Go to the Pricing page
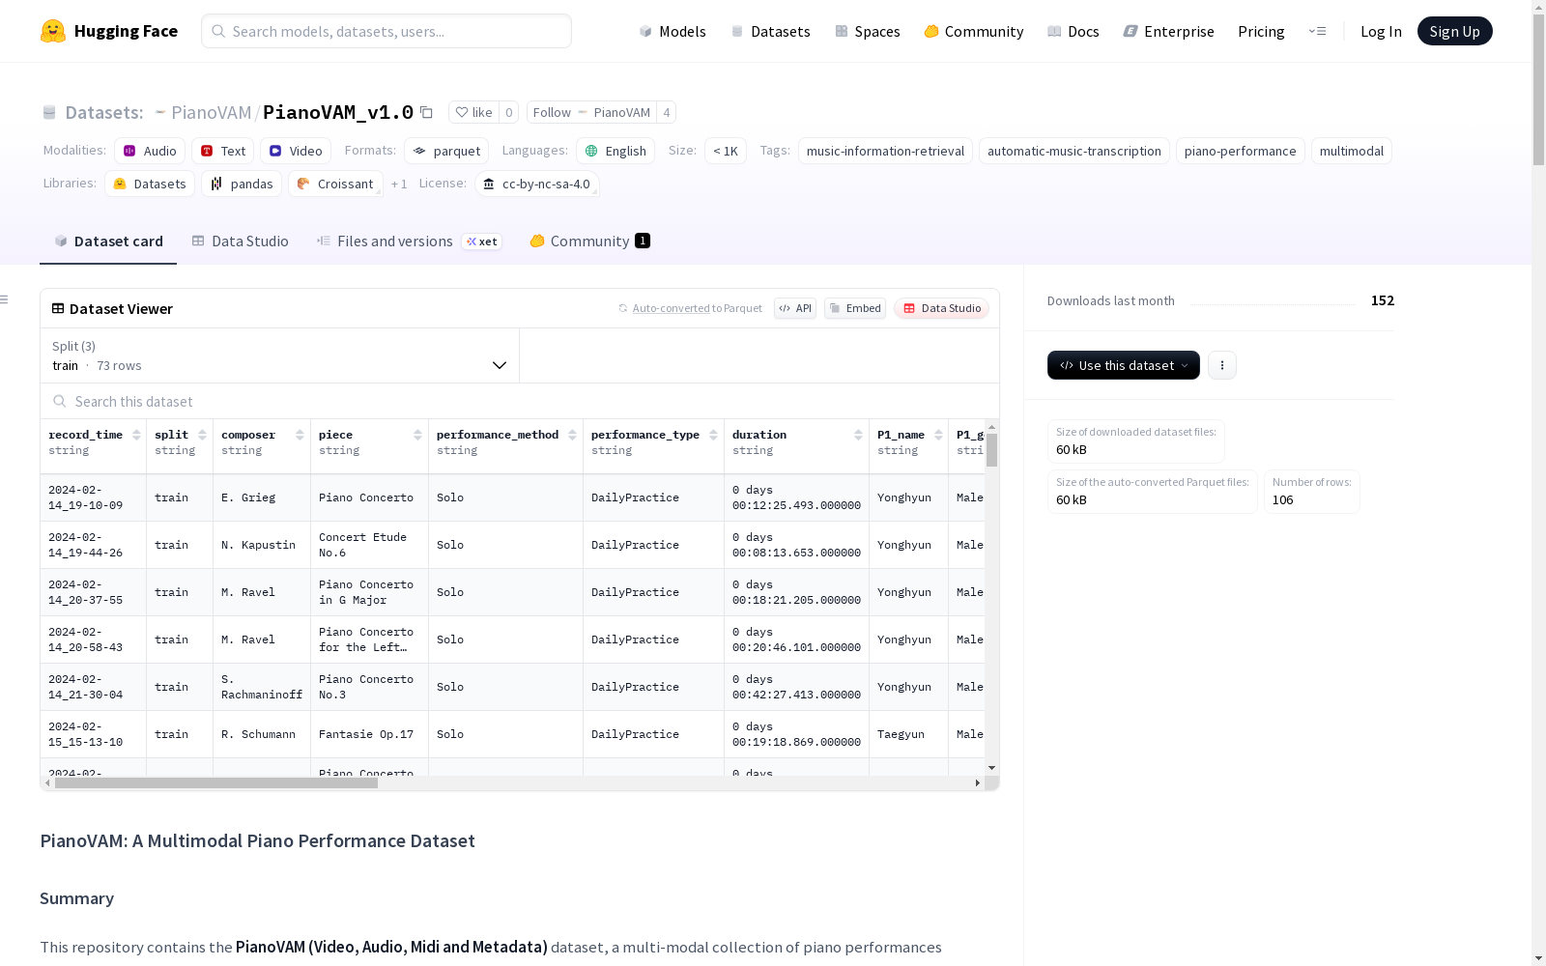 1261,31
